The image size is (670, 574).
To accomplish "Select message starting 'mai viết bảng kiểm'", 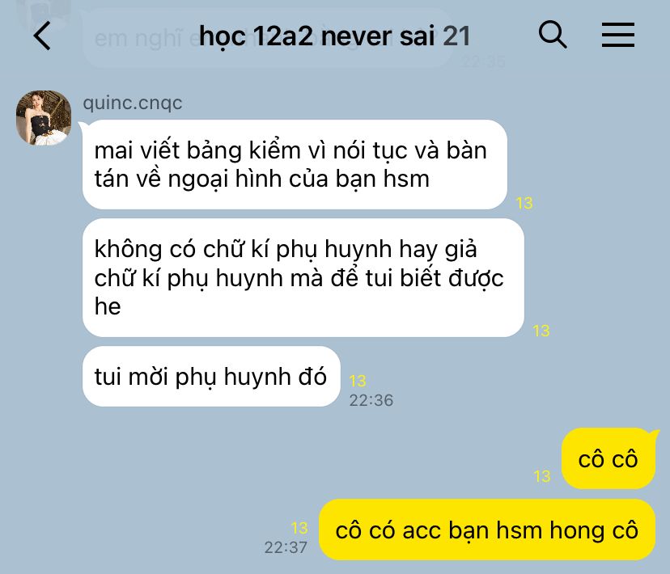I will [x=295, y=164].
